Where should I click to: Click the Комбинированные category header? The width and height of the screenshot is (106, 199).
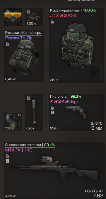pyautogui.click(x=65, y=11)
